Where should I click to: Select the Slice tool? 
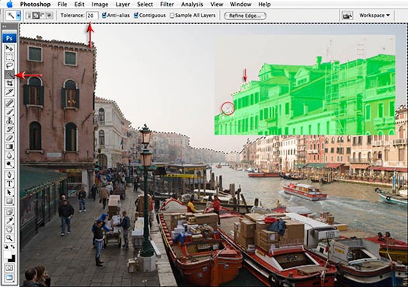coord(9,92)
